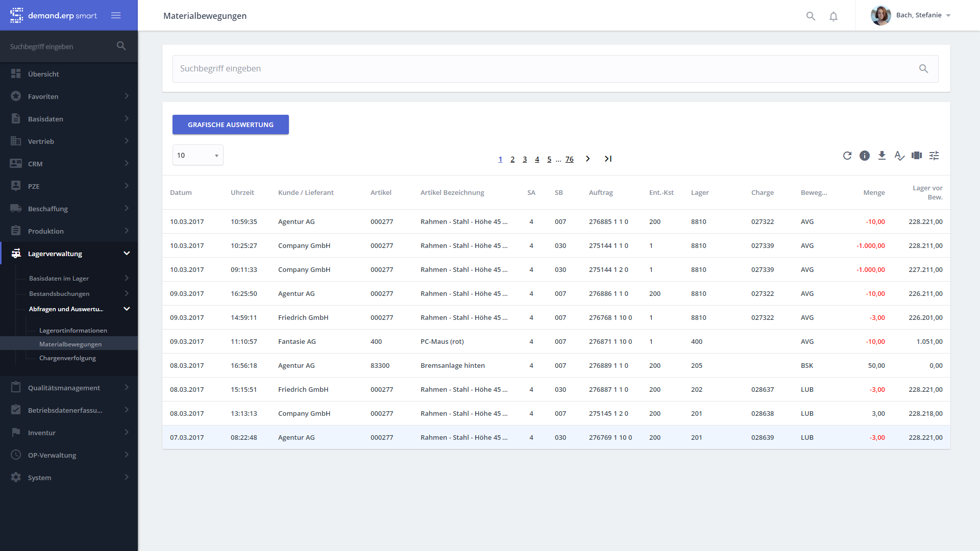Go to page 76 link
The image size is (980, 551).
[570, 159]
